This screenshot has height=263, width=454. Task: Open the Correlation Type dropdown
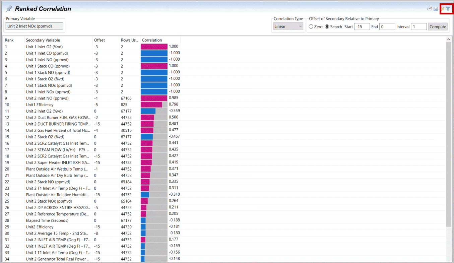coord(288,27)
